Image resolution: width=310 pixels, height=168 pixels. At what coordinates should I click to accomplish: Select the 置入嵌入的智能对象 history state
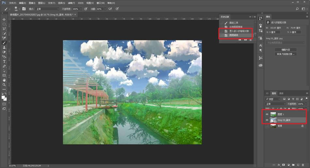tap(239, 31)
